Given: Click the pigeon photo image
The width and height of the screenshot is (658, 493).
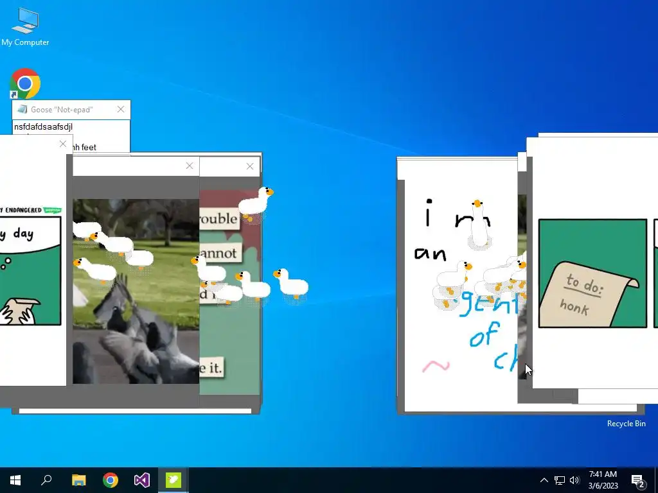Looking at the screenshot, I should pyautogui.click(x=136, y=291).
